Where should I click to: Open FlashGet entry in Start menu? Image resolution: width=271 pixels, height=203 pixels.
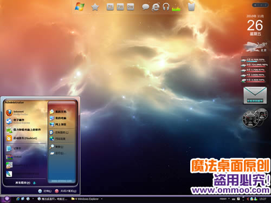pos(22,138)
